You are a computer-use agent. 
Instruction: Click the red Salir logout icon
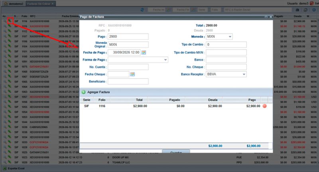click(312, 4)
